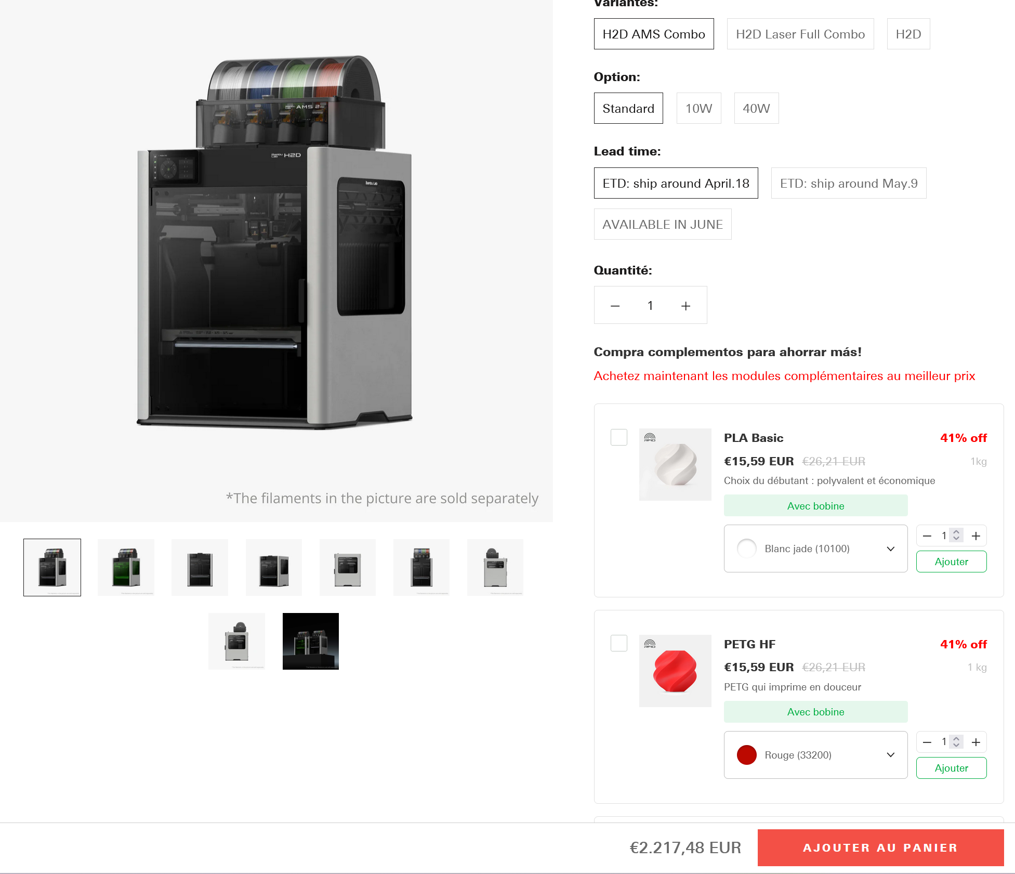Click AJOUTER AU PANIER button
This screenshot has width=1015, height=874.
click(880, 847)
